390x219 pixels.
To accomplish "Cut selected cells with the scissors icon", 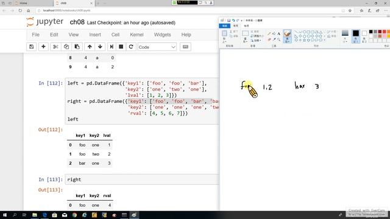I will click(55, 47).
